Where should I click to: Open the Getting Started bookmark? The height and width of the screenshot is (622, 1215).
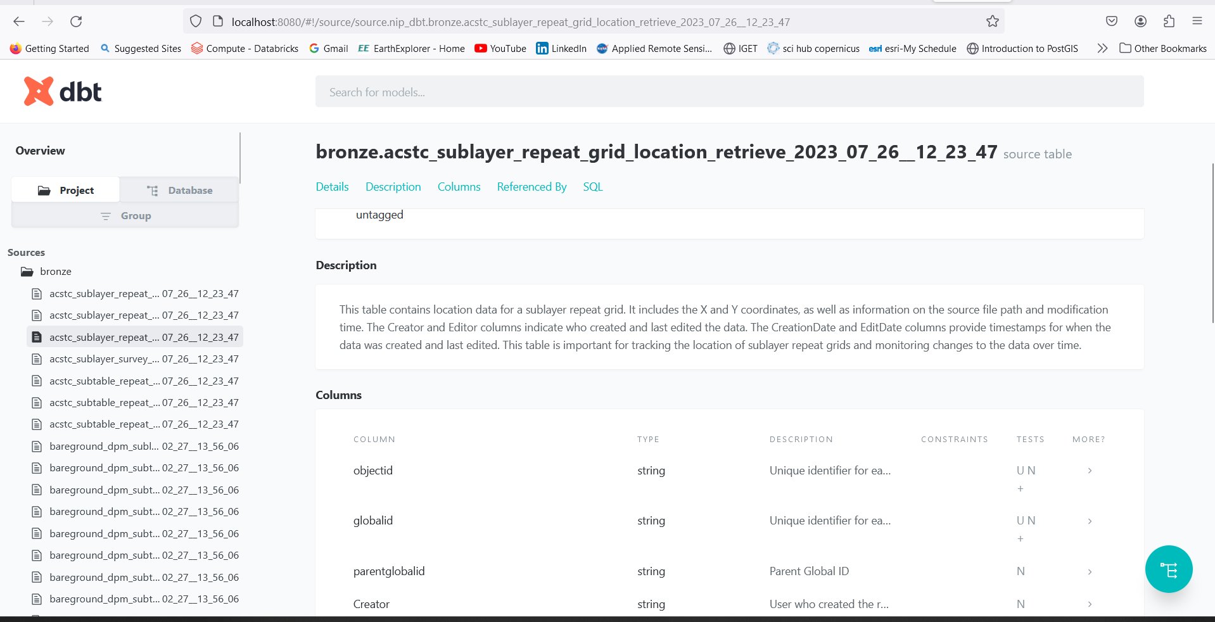[49, 48]
